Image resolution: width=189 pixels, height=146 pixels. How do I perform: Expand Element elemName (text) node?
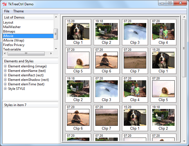pyautogui.click(x=5, y=71)
